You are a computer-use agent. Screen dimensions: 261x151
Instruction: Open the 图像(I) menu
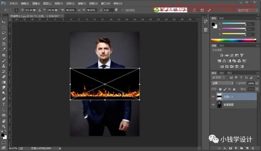(x=36, y=3)
